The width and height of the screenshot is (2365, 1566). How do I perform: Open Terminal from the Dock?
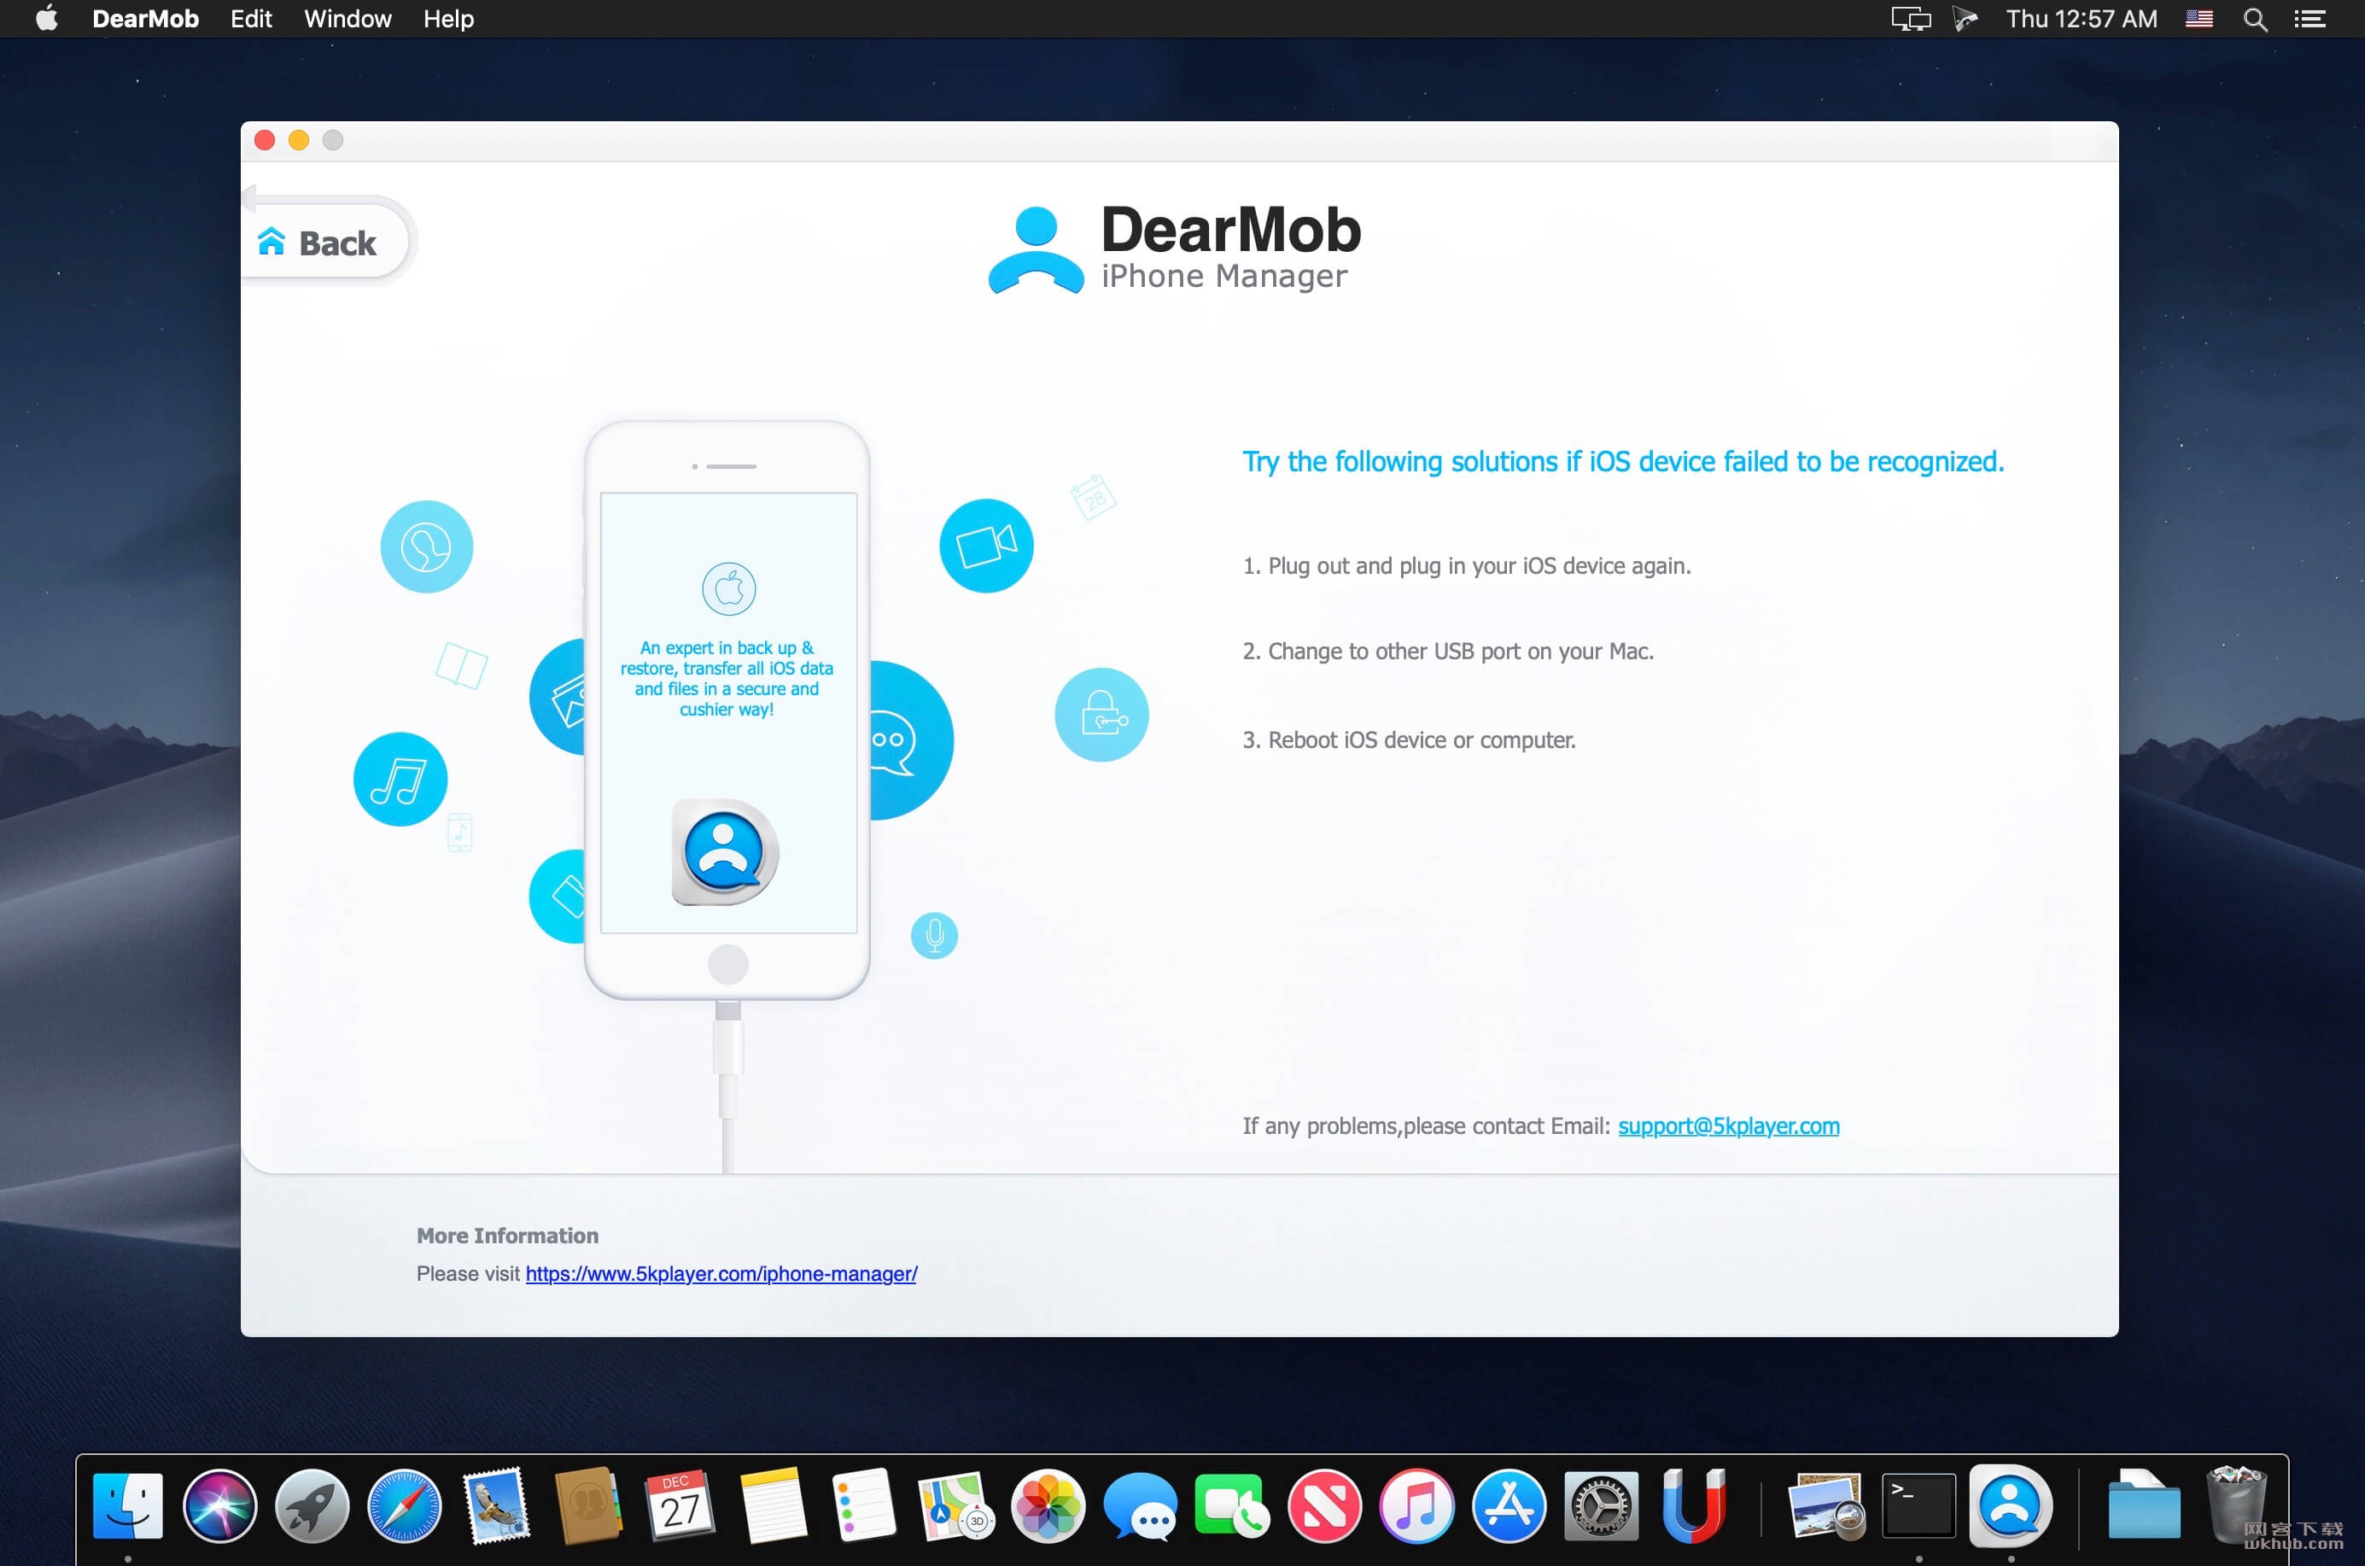(1918, 1505)
